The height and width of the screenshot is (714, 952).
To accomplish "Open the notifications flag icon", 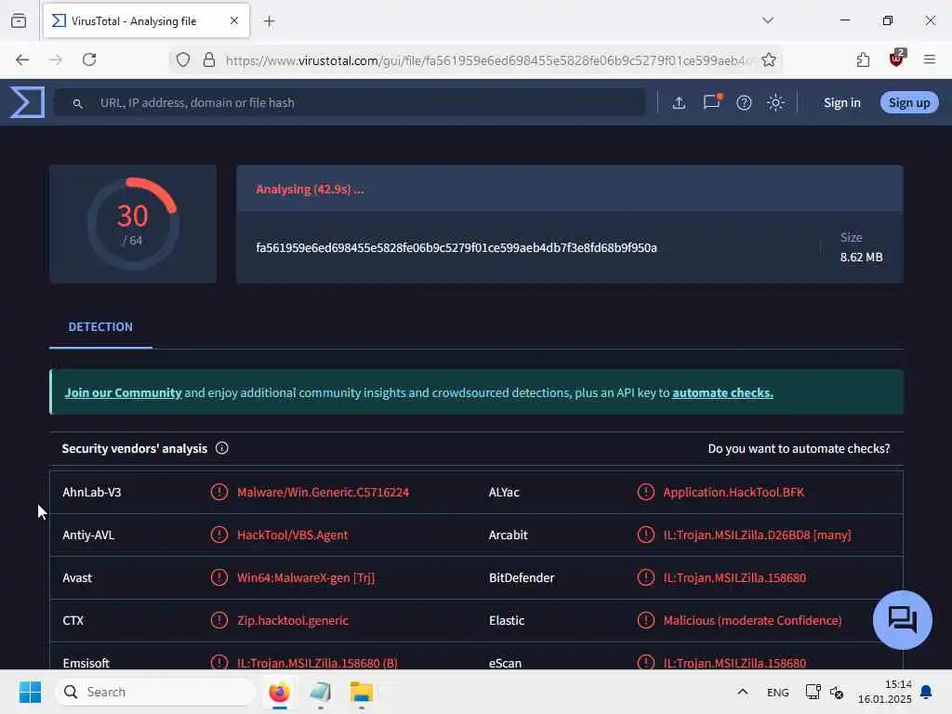I will click(711, 102).
